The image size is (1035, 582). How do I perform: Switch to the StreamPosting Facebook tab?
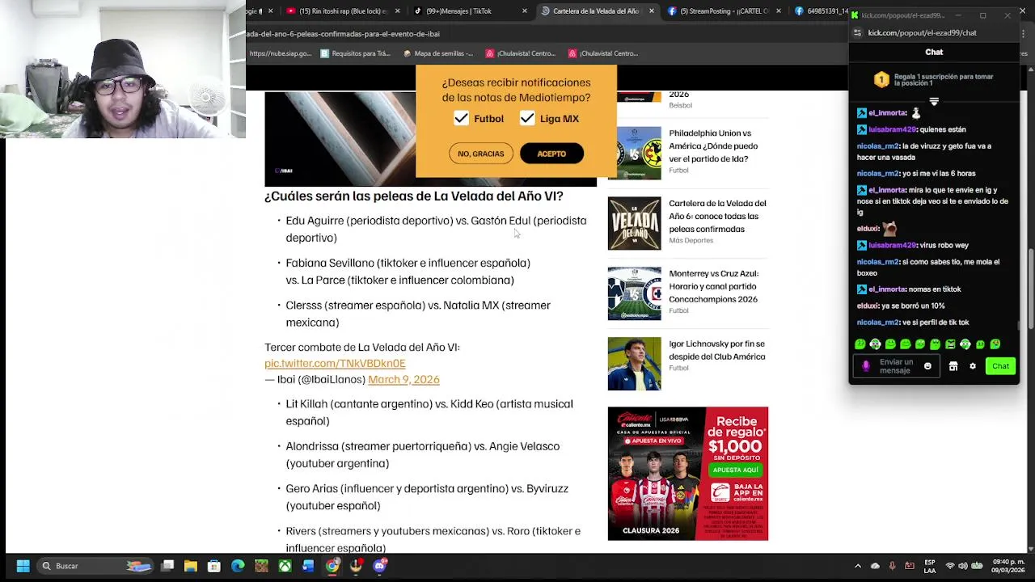tap(723, 11)
